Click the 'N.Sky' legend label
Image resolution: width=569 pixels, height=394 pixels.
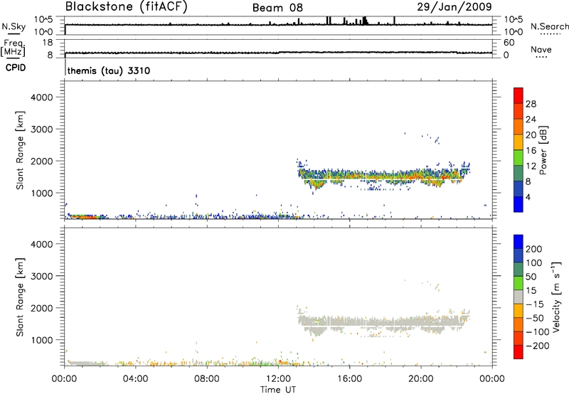click(x=14, y=26)
